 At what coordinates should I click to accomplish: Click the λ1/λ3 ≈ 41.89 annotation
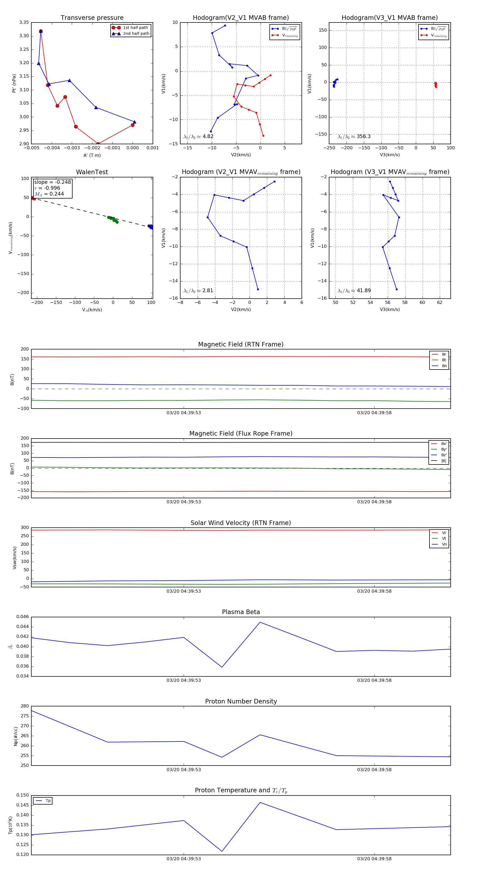[354, 291]
